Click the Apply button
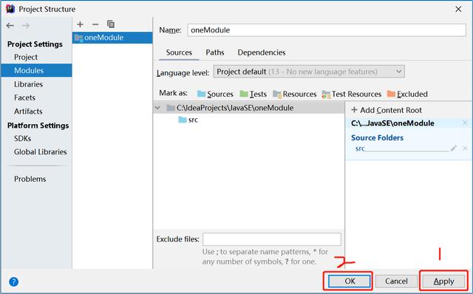 pyautogui.click(x=443, y=281)
